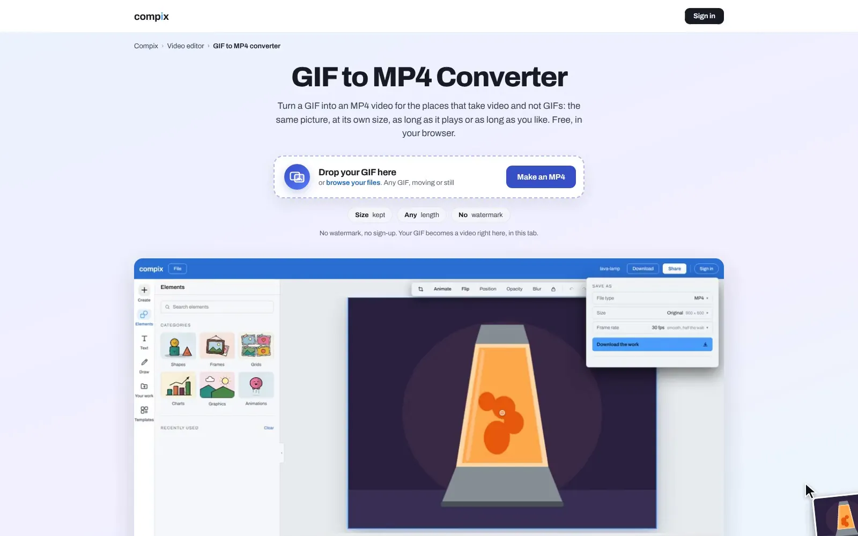Click the Download button in editor top bar
This screenshot has width=858, height=536.
643,269
